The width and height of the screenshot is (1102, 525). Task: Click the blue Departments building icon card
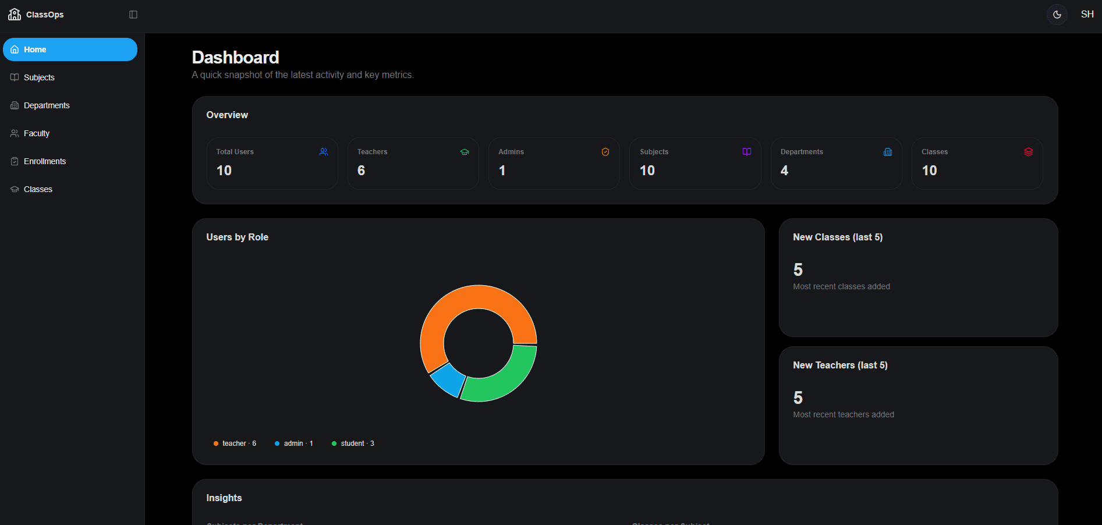pyautogui.click(x=888, y=152)
